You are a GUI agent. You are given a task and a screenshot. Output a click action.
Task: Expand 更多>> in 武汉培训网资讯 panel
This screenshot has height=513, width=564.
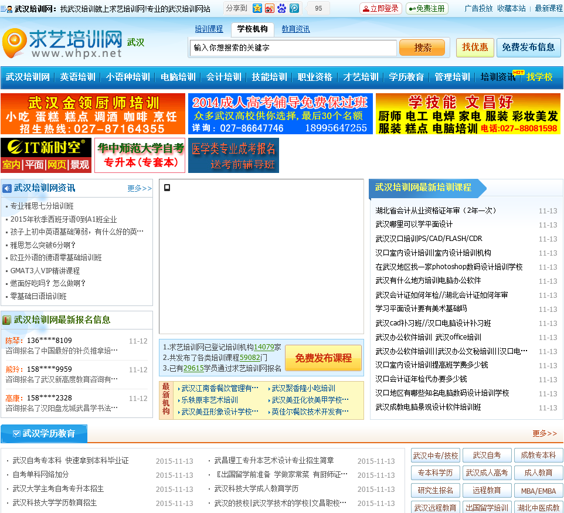140,189
